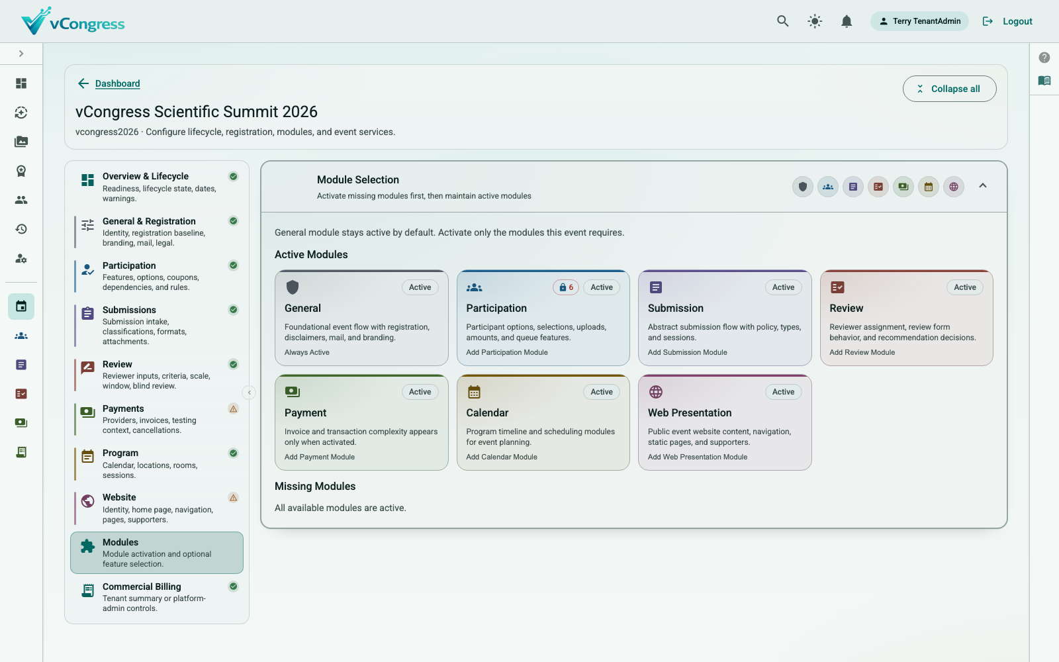1059x662 pixels.
Task: Click Add Calendar Module text
Action: coord(502,457)
